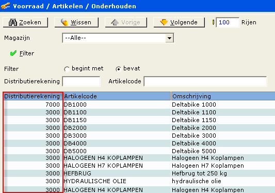Open the Magazijn dropdown arrow
Viewport: 275px width, 193px height.
pyautogui.click(x=169, y=38)
